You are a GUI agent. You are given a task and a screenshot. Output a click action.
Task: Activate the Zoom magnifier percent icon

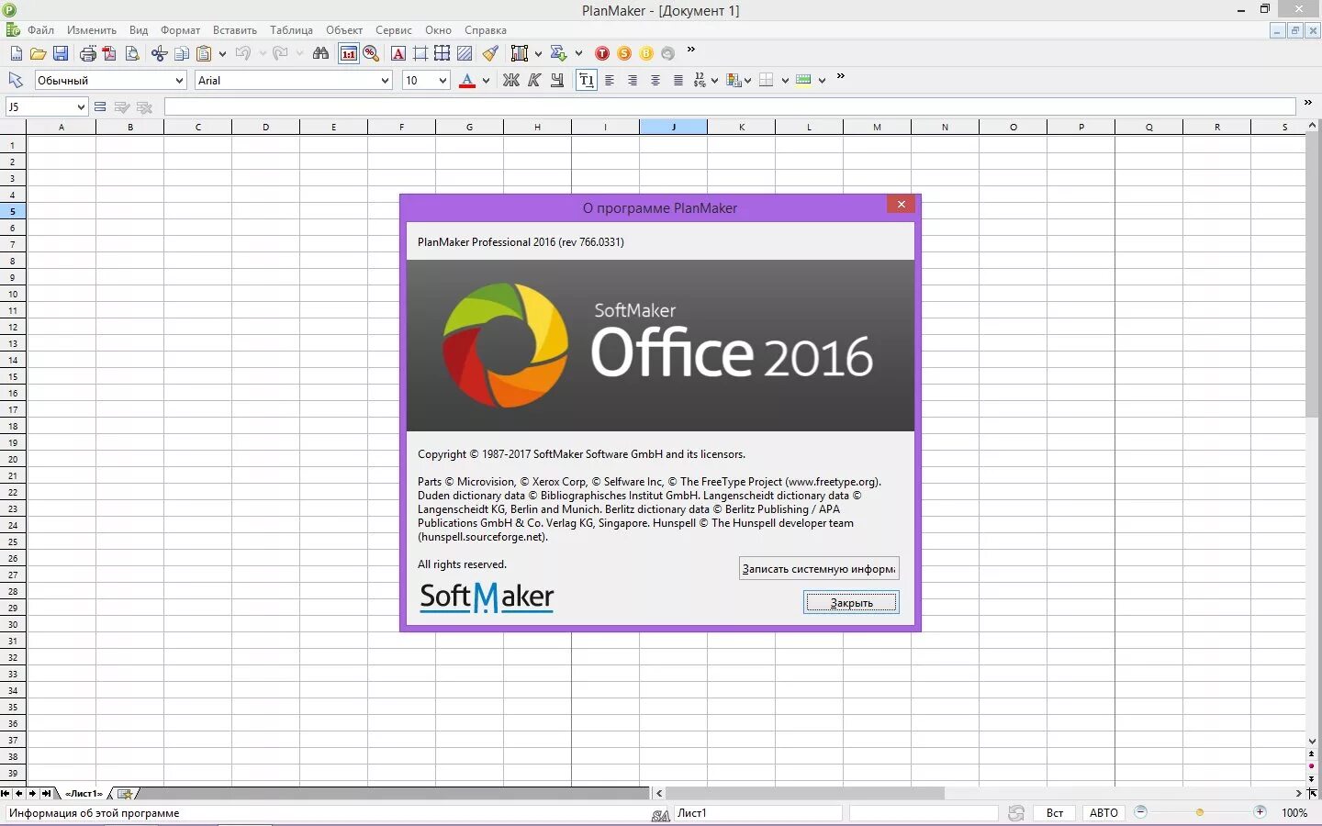pos(371,53)
